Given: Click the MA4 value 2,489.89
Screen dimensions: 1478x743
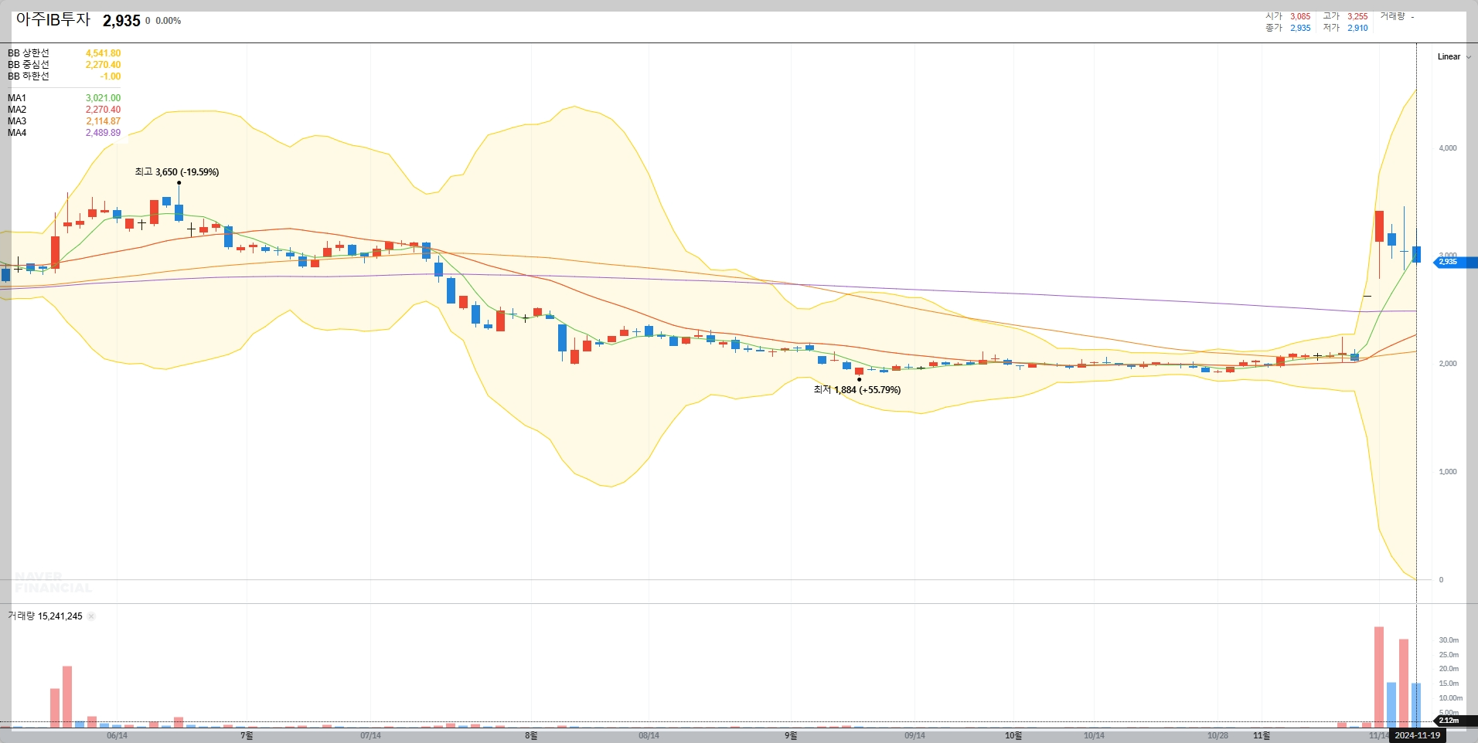Looking at the screenshot, I should (103, 133).
